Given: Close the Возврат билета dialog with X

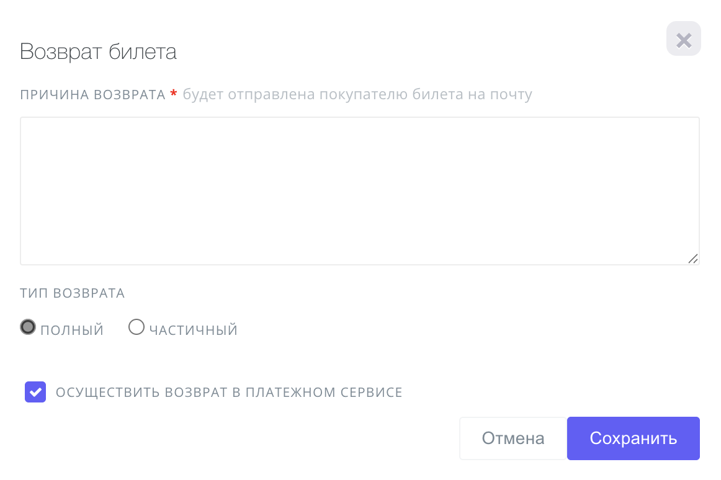Looking at the screenshot, I should click(x=683, y=39).
